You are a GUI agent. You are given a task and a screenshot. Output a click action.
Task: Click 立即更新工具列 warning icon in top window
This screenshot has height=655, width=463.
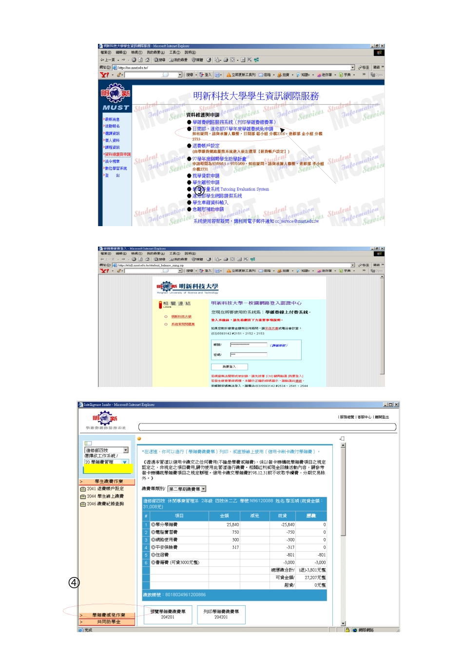pos(229,75)
